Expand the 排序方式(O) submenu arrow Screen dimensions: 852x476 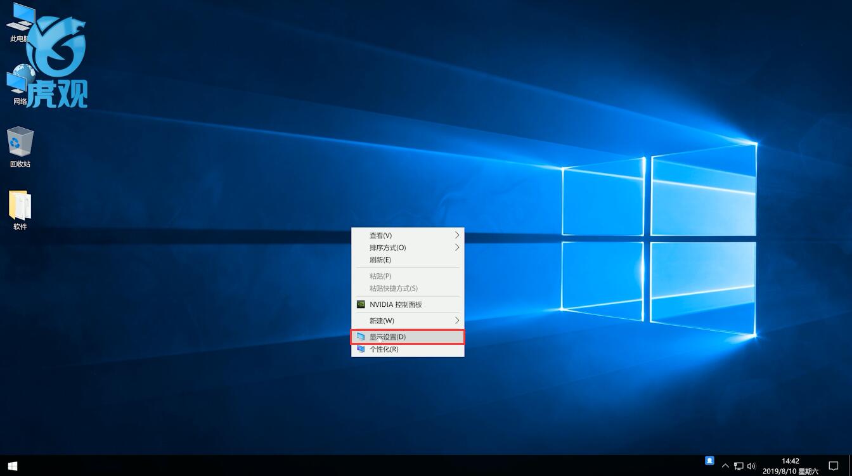pyautogui.click(x=457, y=248)
